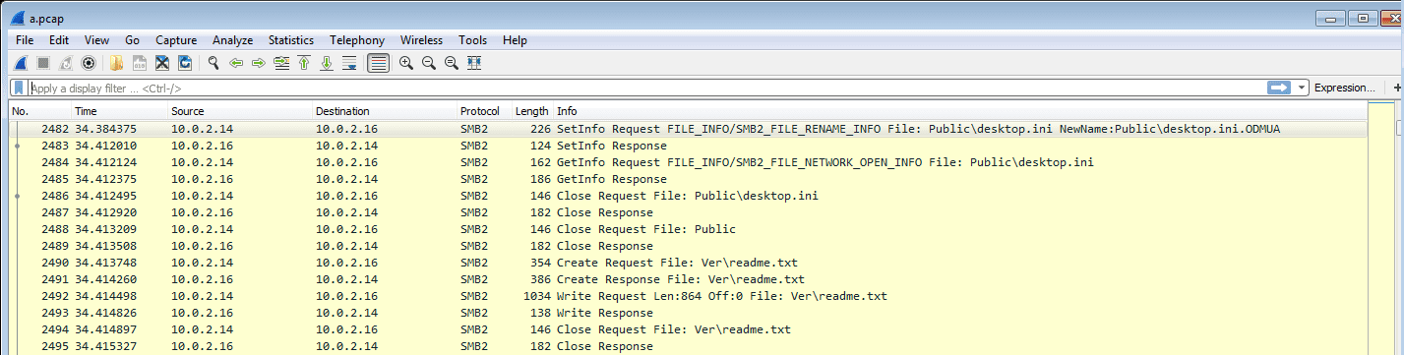1404x355 pixels.
Task: Open the recent display filters dropdown
Action: [1303, 88]
